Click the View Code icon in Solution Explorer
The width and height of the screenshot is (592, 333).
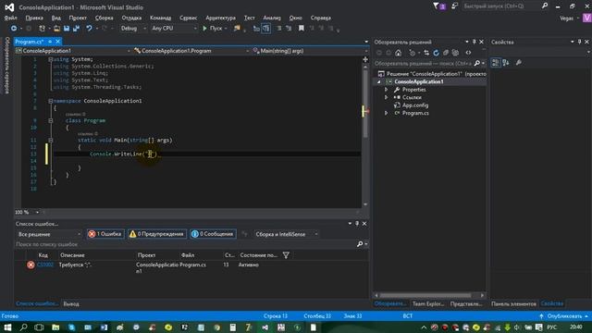(468, 53)
